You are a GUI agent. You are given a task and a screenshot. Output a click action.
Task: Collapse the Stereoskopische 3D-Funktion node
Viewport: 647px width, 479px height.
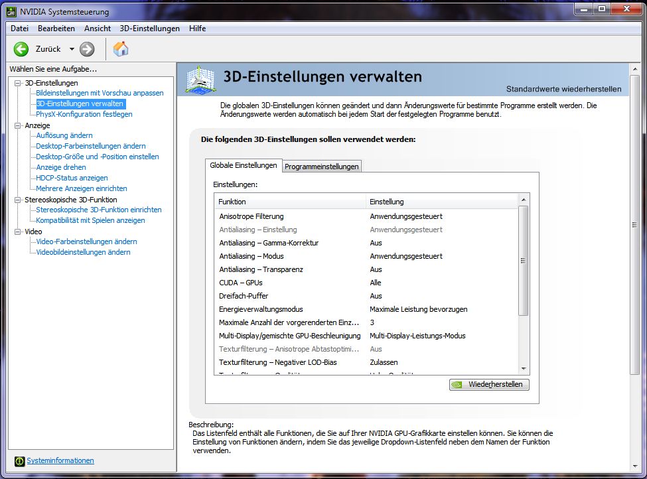[x=17, y=200]
